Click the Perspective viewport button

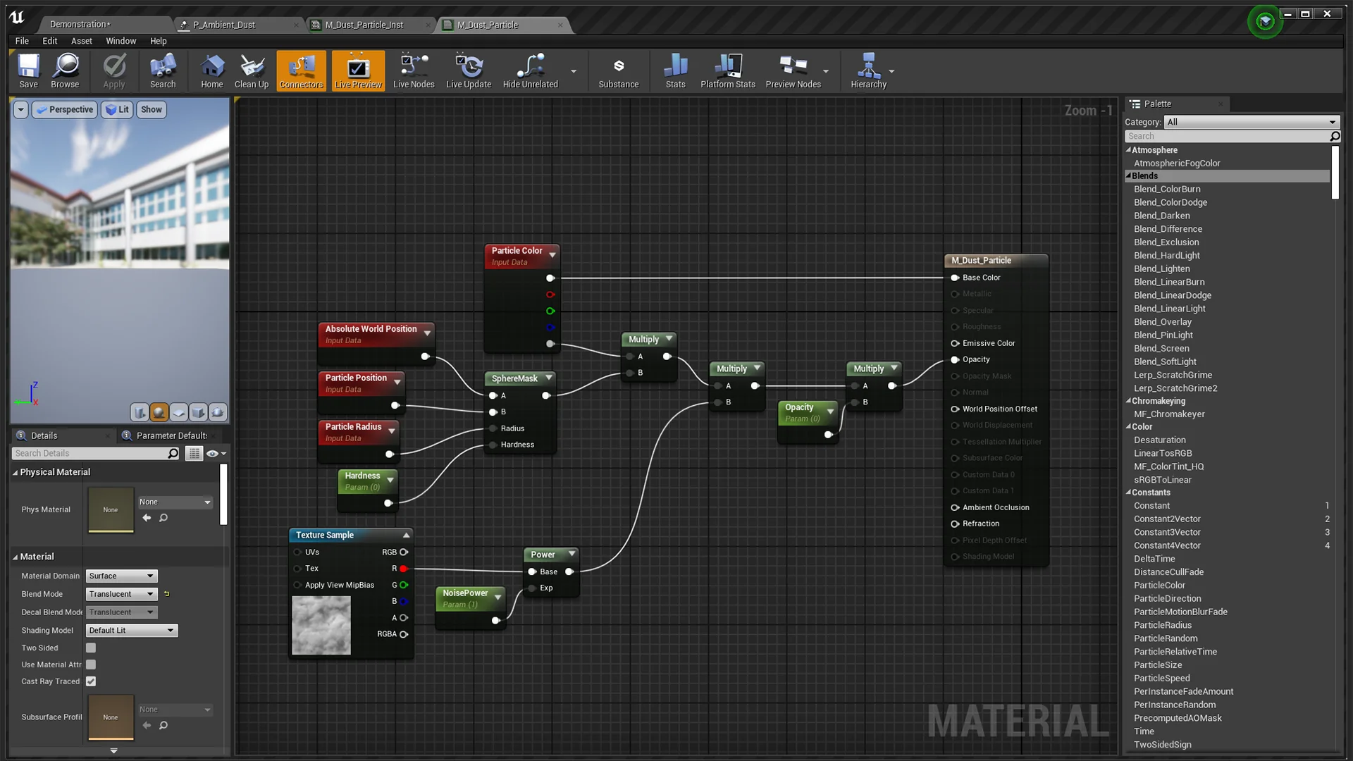click(65, 109)
